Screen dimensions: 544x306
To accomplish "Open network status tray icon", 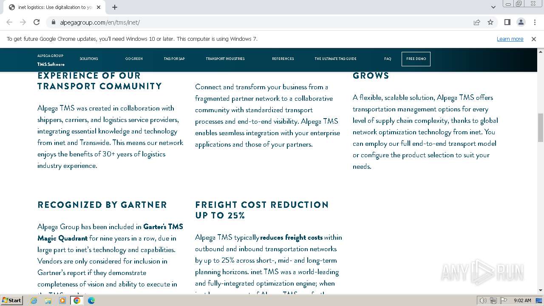I will (493, 300).
